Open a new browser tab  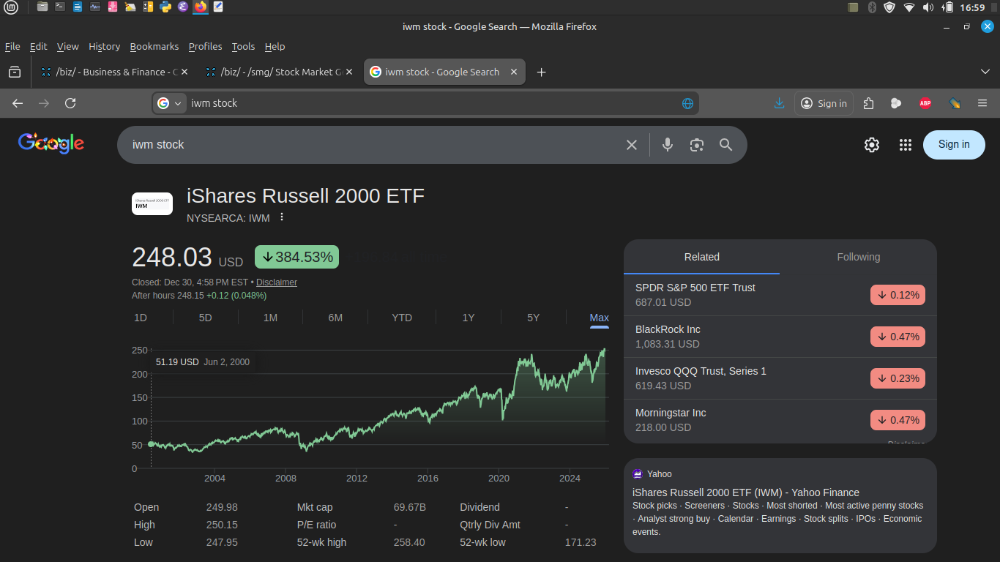542,72
